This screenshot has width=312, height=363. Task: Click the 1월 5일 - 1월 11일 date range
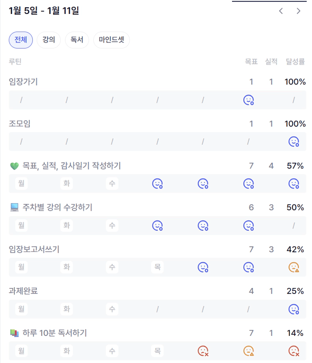44,11
